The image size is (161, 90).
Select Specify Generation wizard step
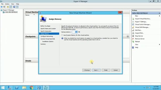(46, 31)
